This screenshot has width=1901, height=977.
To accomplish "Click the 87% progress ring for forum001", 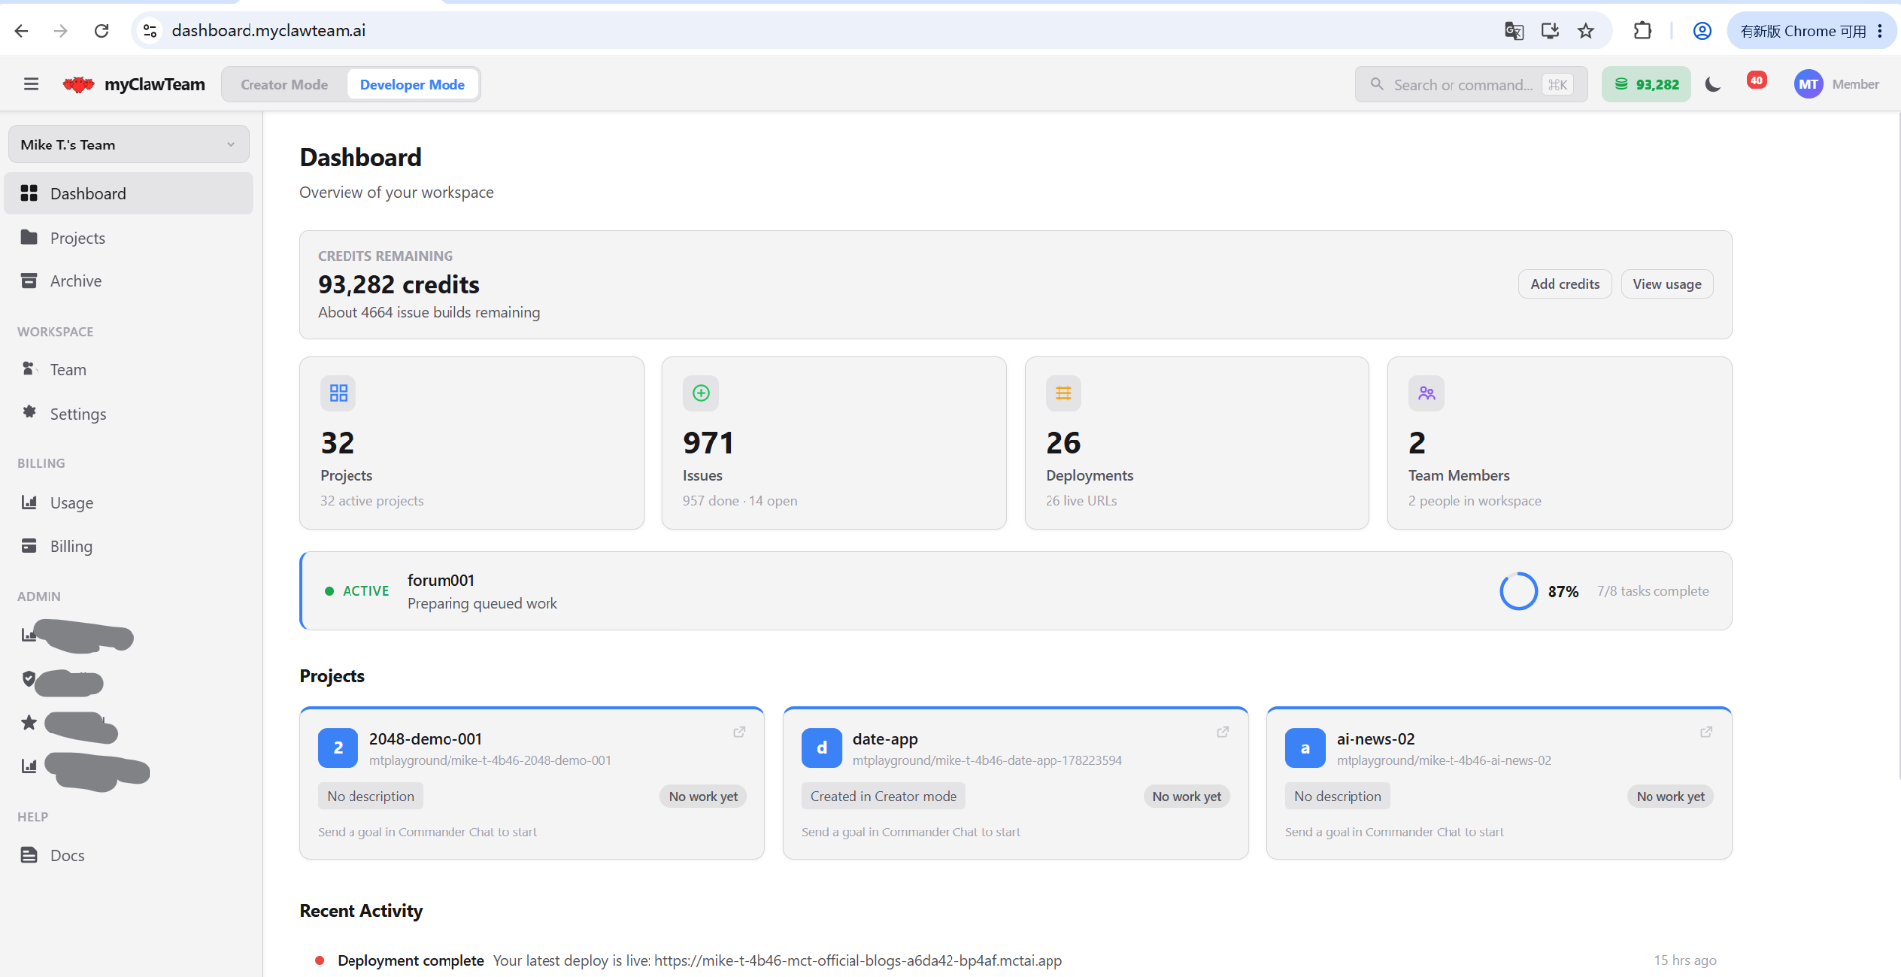I will (1518, 591).
